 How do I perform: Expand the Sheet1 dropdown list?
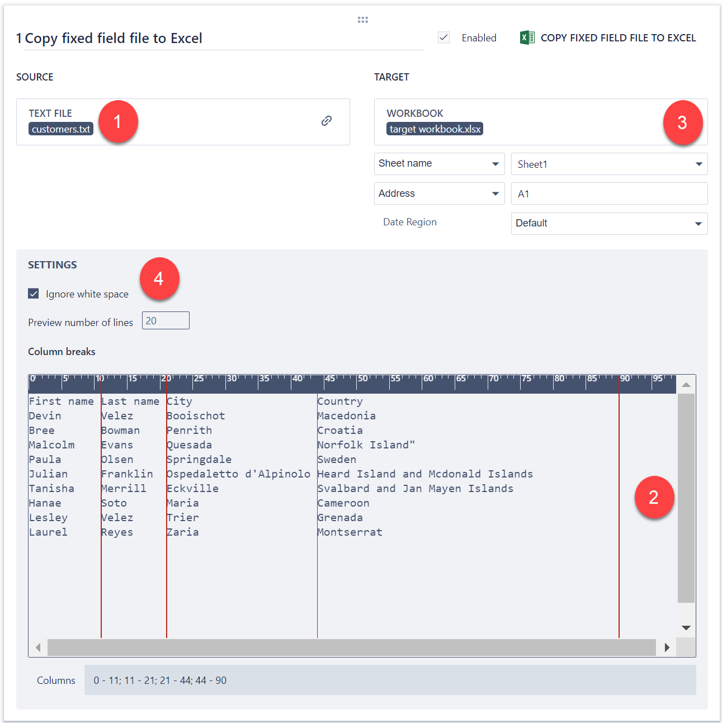(x=609, y=164)
